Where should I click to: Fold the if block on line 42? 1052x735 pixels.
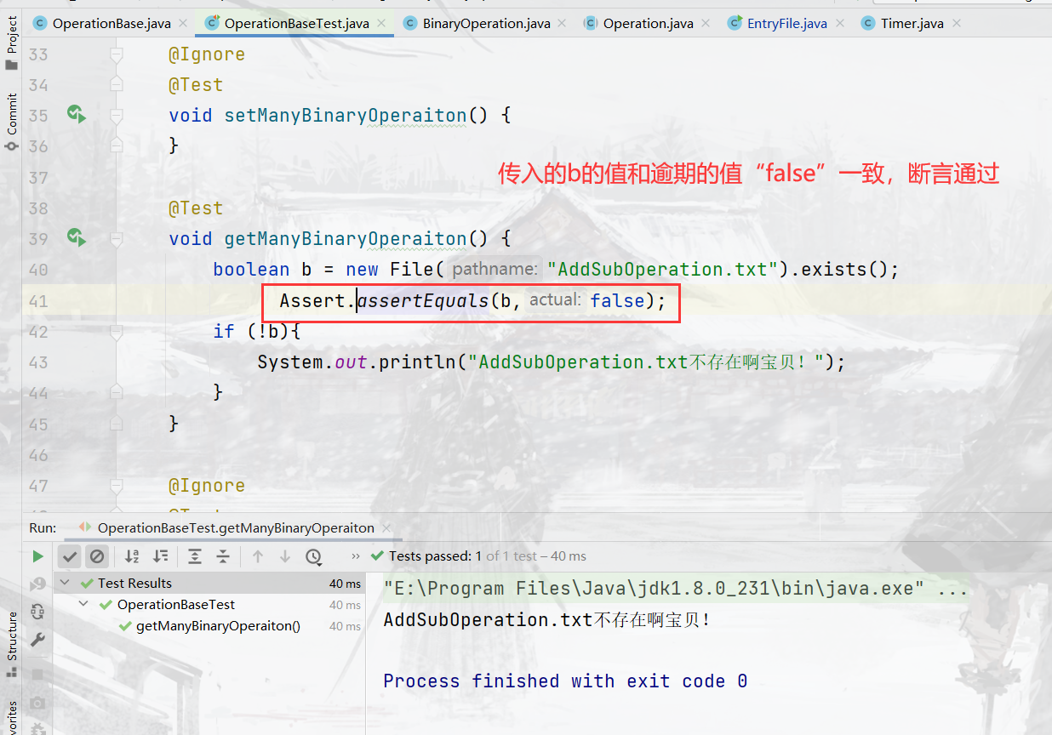(x=117, y=332)
